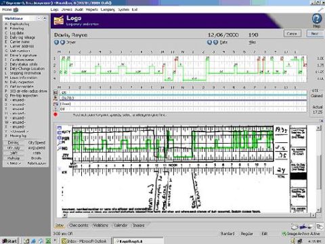Click the On-duty row person icon
Viewport: 325px width, 244px height.
click(56, 98)
